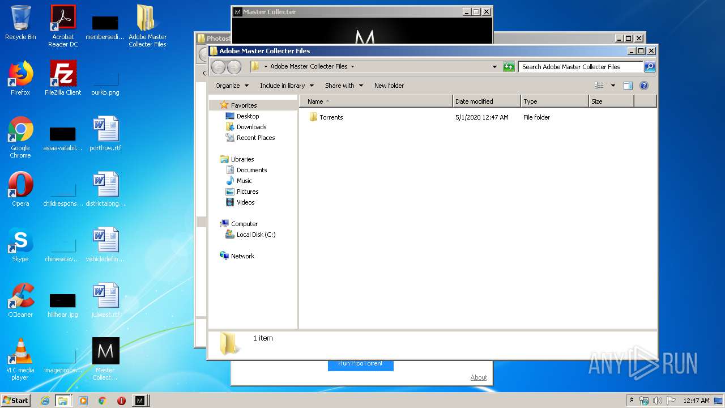Viewport: 725px width, 408px height.
Task: Open the Organize menu
Action: pyautogui.click(x=232, y=86)
